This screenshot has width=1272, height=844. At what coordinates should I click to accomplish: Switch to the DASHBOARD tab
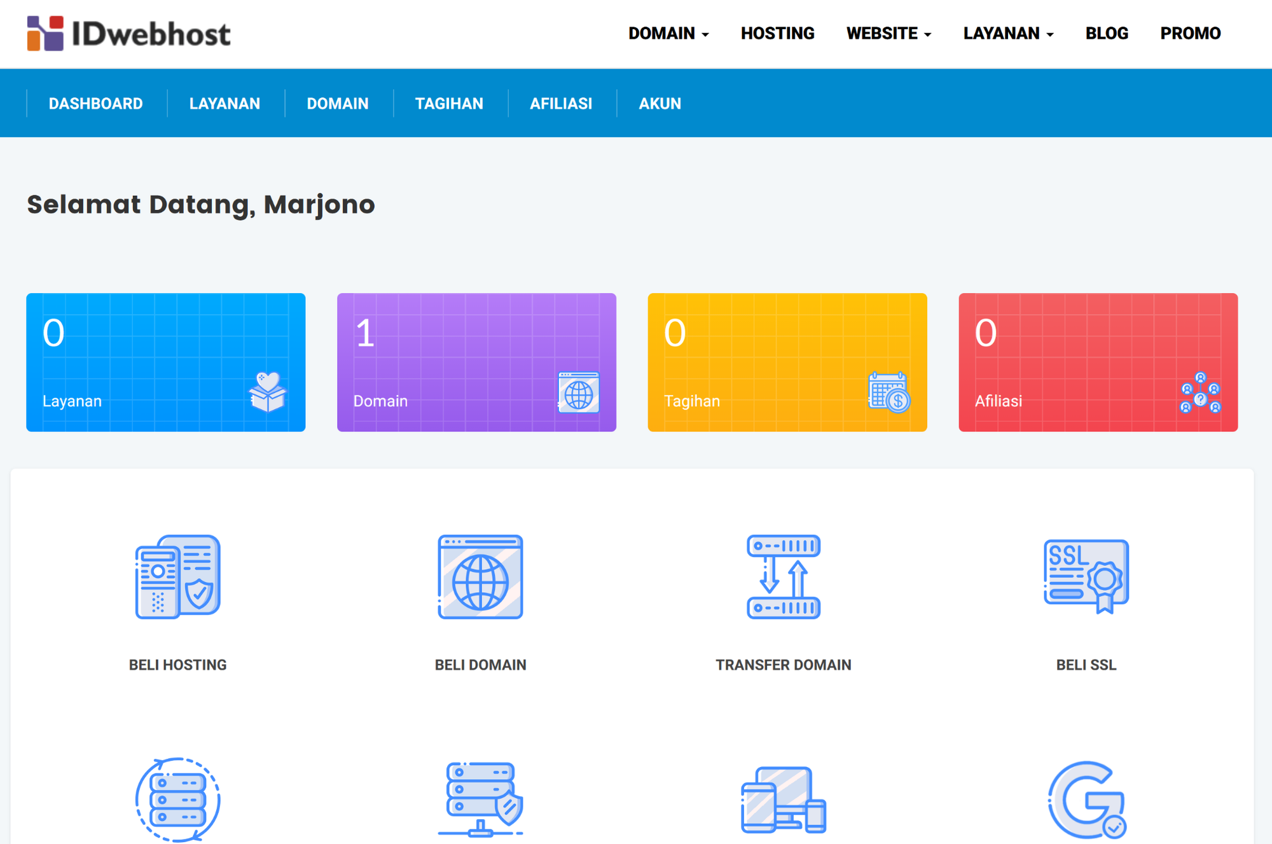[x=96, y=104]
